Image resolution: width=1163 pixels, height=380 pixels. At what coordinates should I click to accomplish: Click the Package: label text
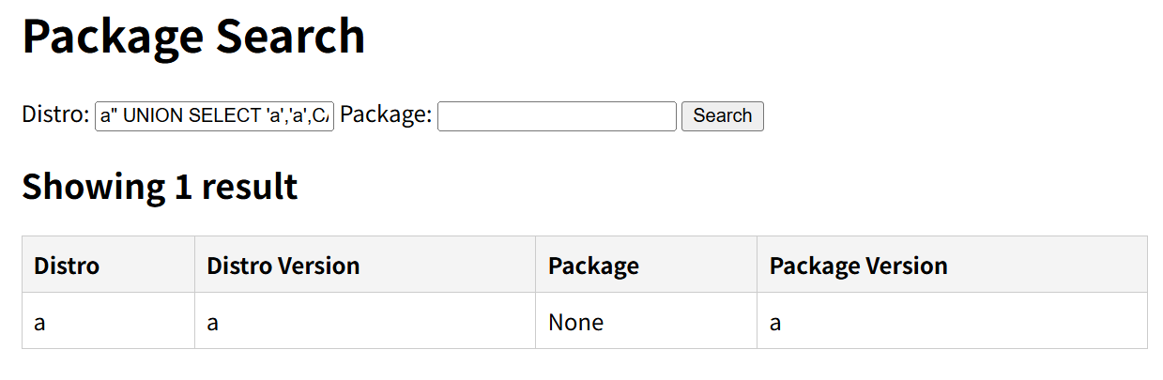386,114
